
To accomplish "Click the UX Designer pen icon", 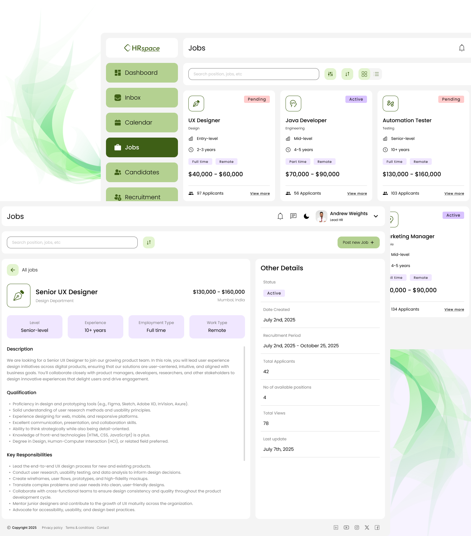I will point(196,104).
